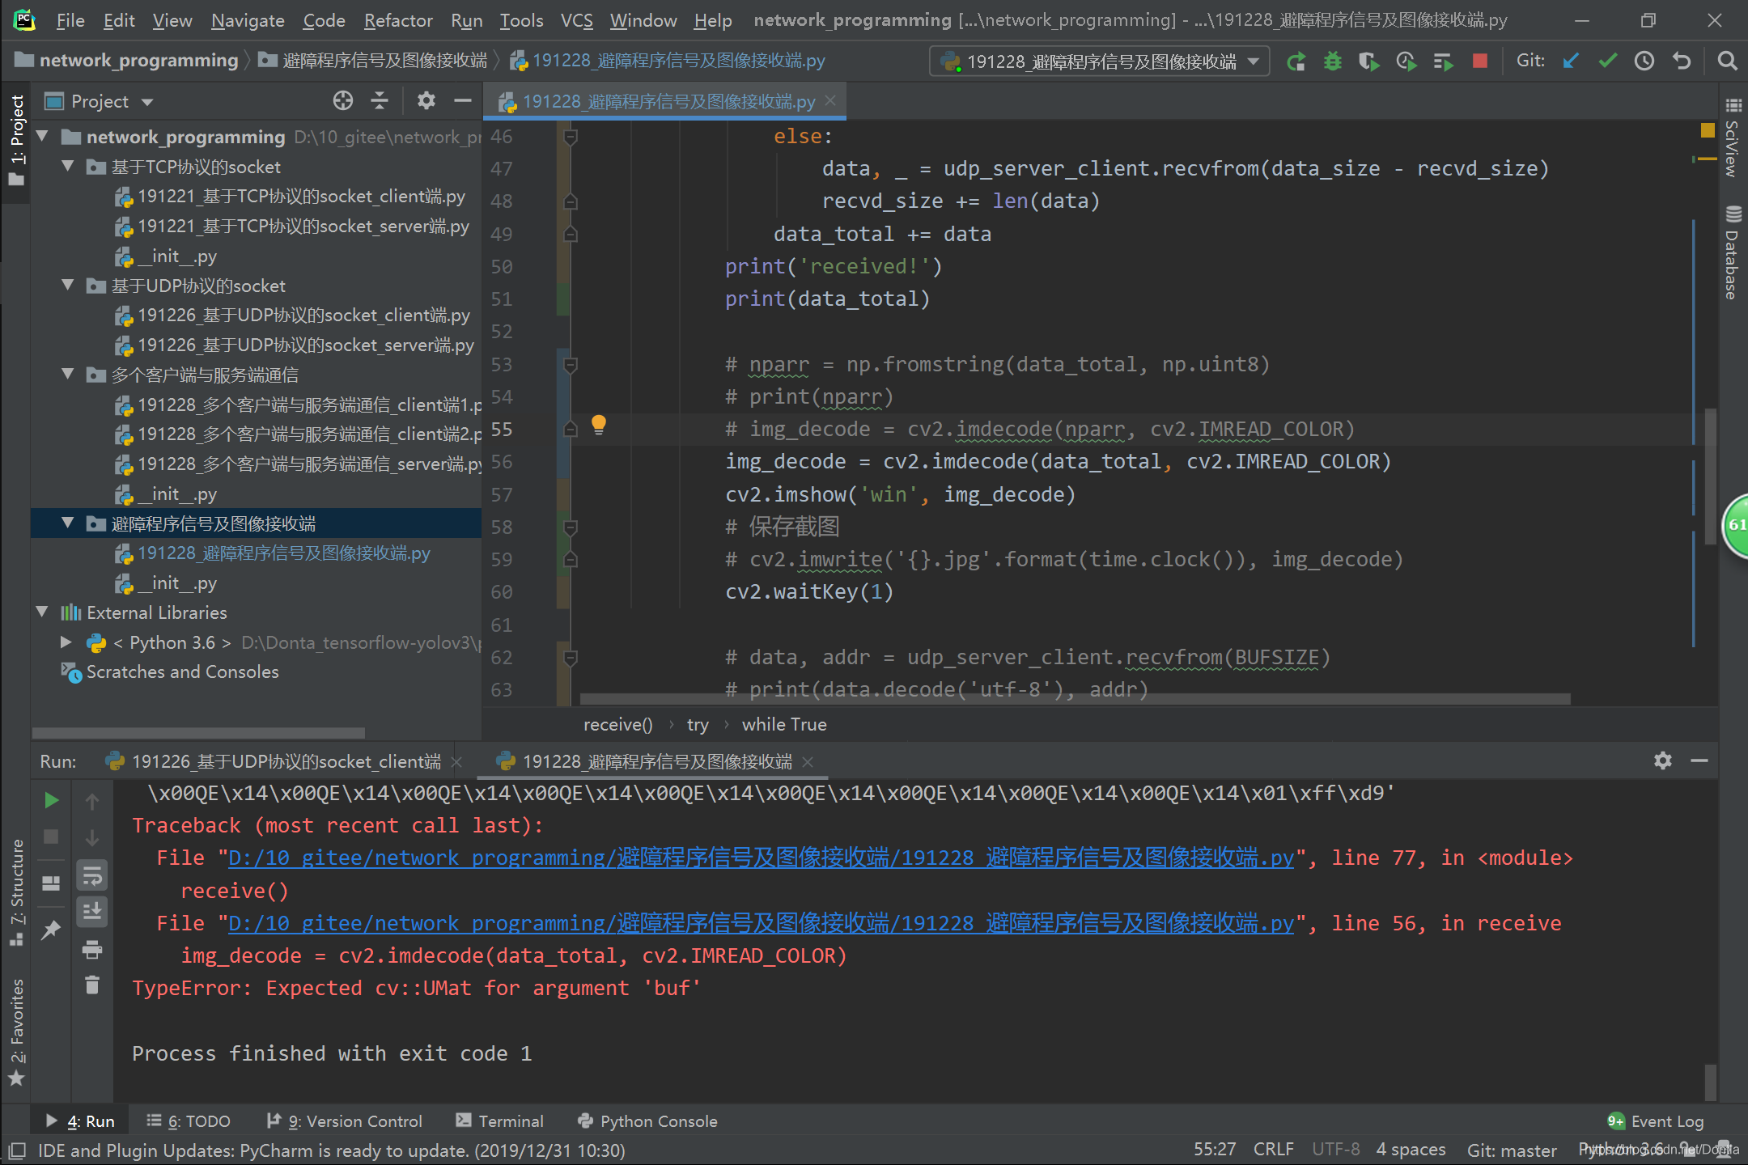The image size is (1748, 1165).
Task: Click the print icon in Run panel
Action: pyautogui.click(x=92, y=949)
